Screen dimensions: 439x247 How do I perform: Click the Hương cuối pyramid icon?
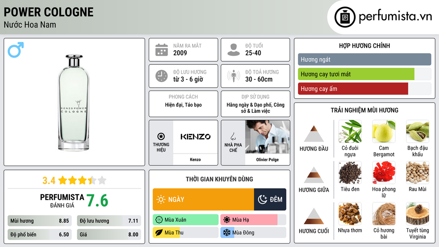pyautogui.click(x=313, y=216)
